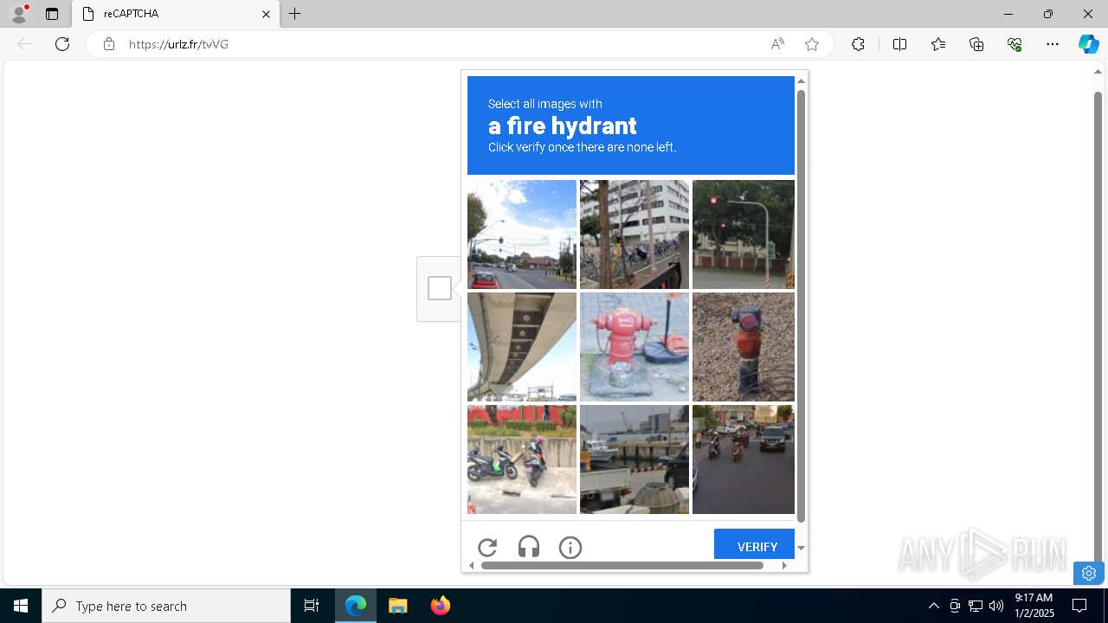The image size is (1108, 623).
Task: Select the hydrant on gravel tile
Action: (744, 347)
